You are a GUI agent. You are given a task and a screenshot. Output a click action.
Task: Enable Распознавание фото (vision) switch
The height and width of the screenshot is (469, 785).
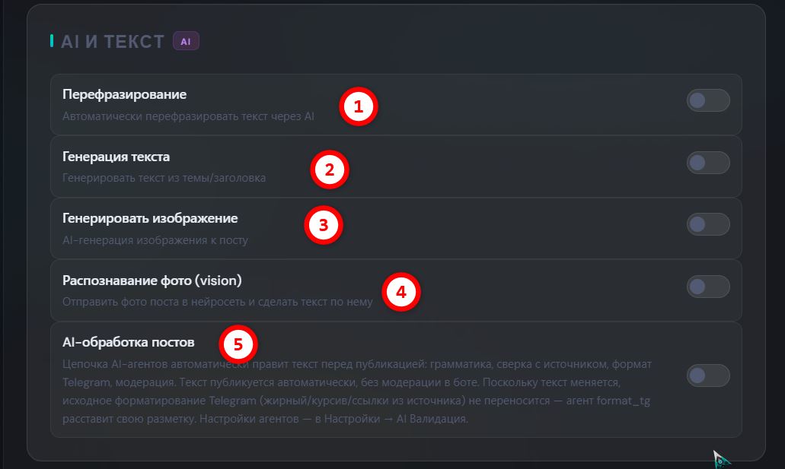(x=708, y=287)
